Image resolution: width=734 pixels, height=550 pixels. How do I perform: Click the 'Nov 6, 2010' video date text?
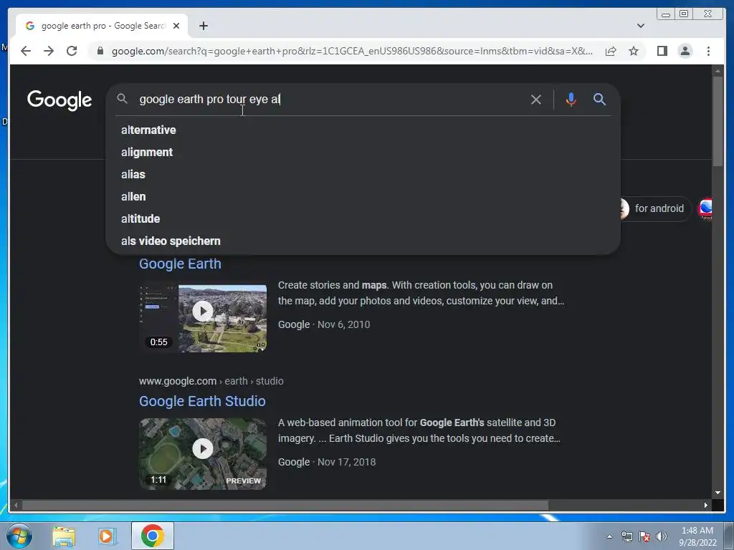tap(343, 324)
